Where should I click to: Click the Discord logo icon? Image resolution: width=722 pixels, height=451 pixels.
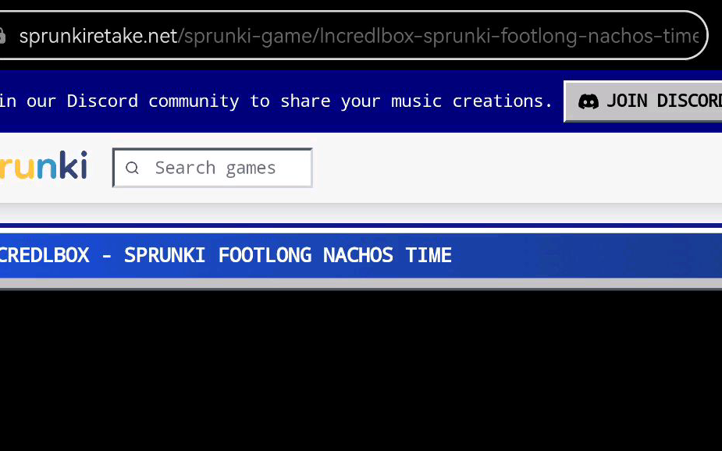pyautogui.click(x=588, y=101)
